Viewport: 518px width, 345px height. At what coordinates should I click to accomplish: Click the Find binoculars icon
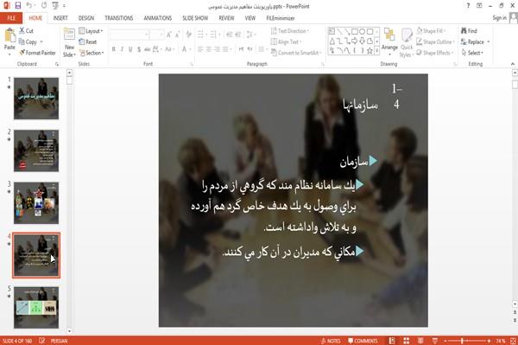[x=464, y=31]
